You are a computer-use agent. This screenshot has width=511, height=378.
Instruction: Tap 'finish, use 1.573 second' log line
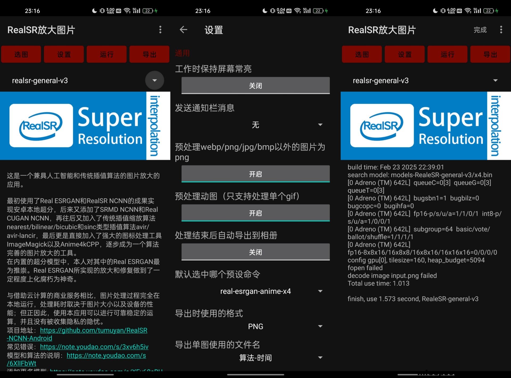click(413, 299)
